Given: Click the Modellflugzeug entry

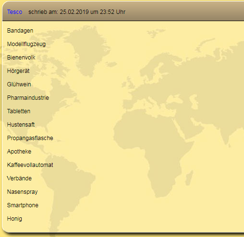Looking at the screenshot, I should 26,44.
